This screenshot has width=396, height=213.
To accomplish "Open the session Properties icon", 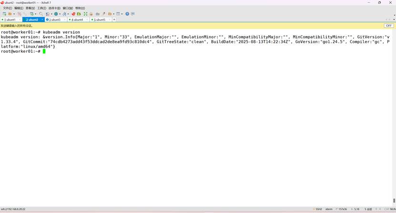I will coord(32,14).
